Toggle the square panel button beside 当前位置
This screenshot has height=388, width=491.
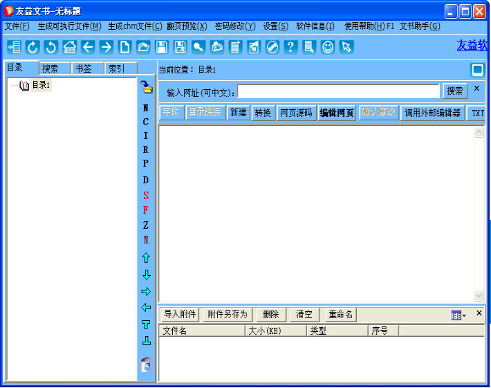(x=477, y=70)
